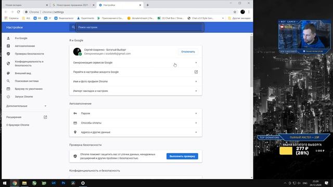
Task: Click the location pin icon beside Адреса
Action: pos(75,132)
